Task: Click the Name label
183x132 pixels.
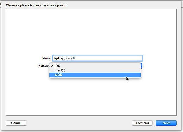Action: [x=46, y=58]
